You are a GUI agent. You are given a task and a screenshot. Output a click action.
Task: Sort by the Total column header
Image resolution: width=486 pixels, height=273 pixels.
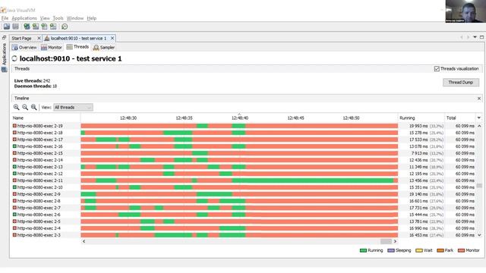[460, 118]
